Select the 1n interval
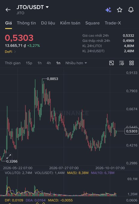 (x=58, y=63)
